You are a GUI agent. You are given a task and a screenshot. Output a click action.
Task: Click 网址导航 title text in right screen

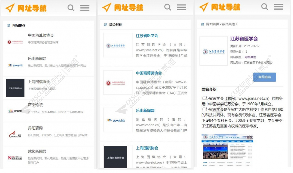(x=226, y=7)
